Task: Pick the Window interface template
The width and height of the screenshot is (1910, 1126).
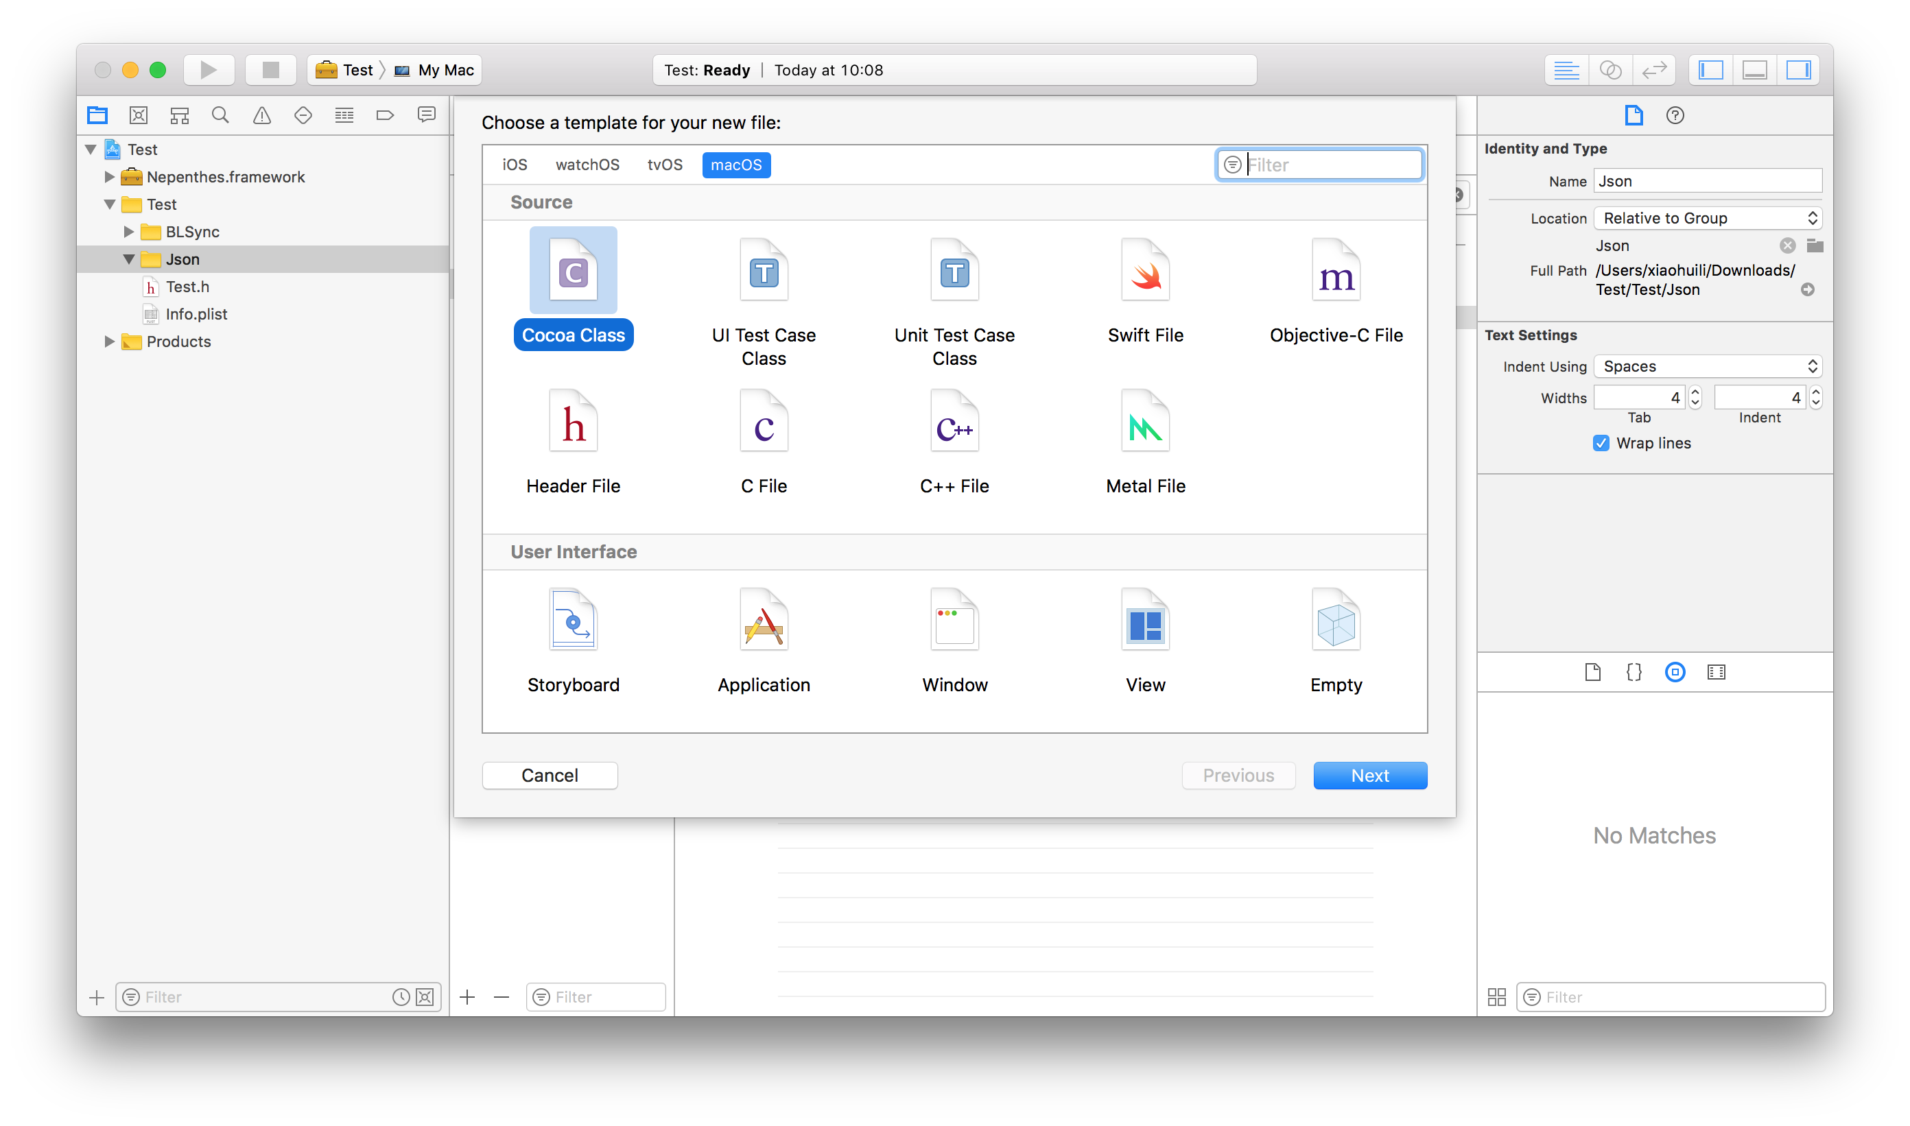Action: [x=954, y=641]
